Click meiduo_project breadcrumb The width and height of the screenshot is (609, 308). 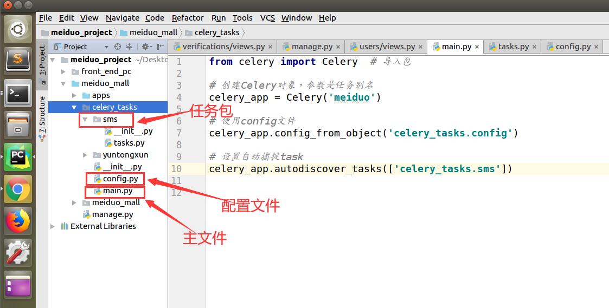point(77,32)
